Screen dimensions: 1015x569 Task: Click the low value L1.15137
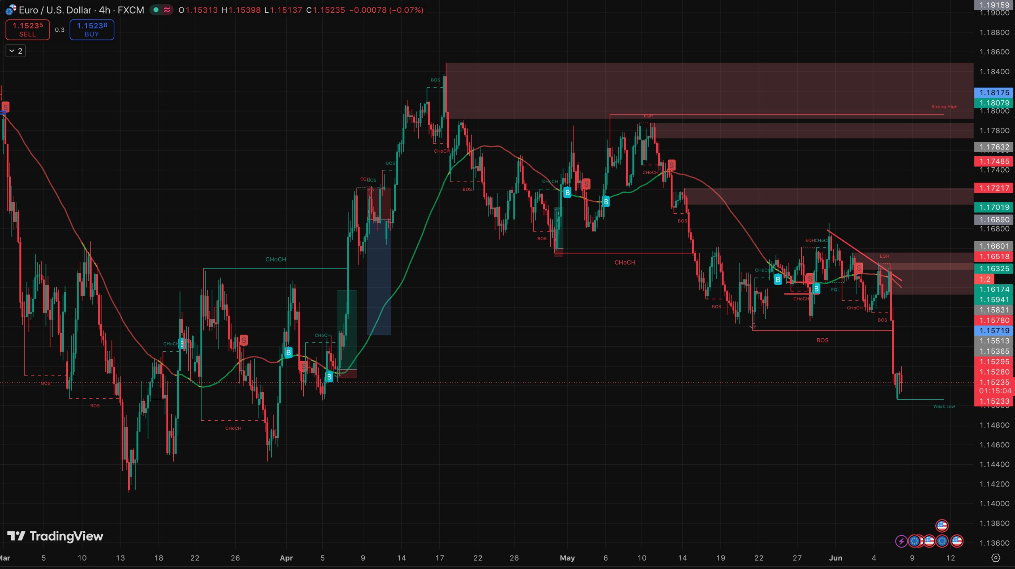tap(283, 10)
